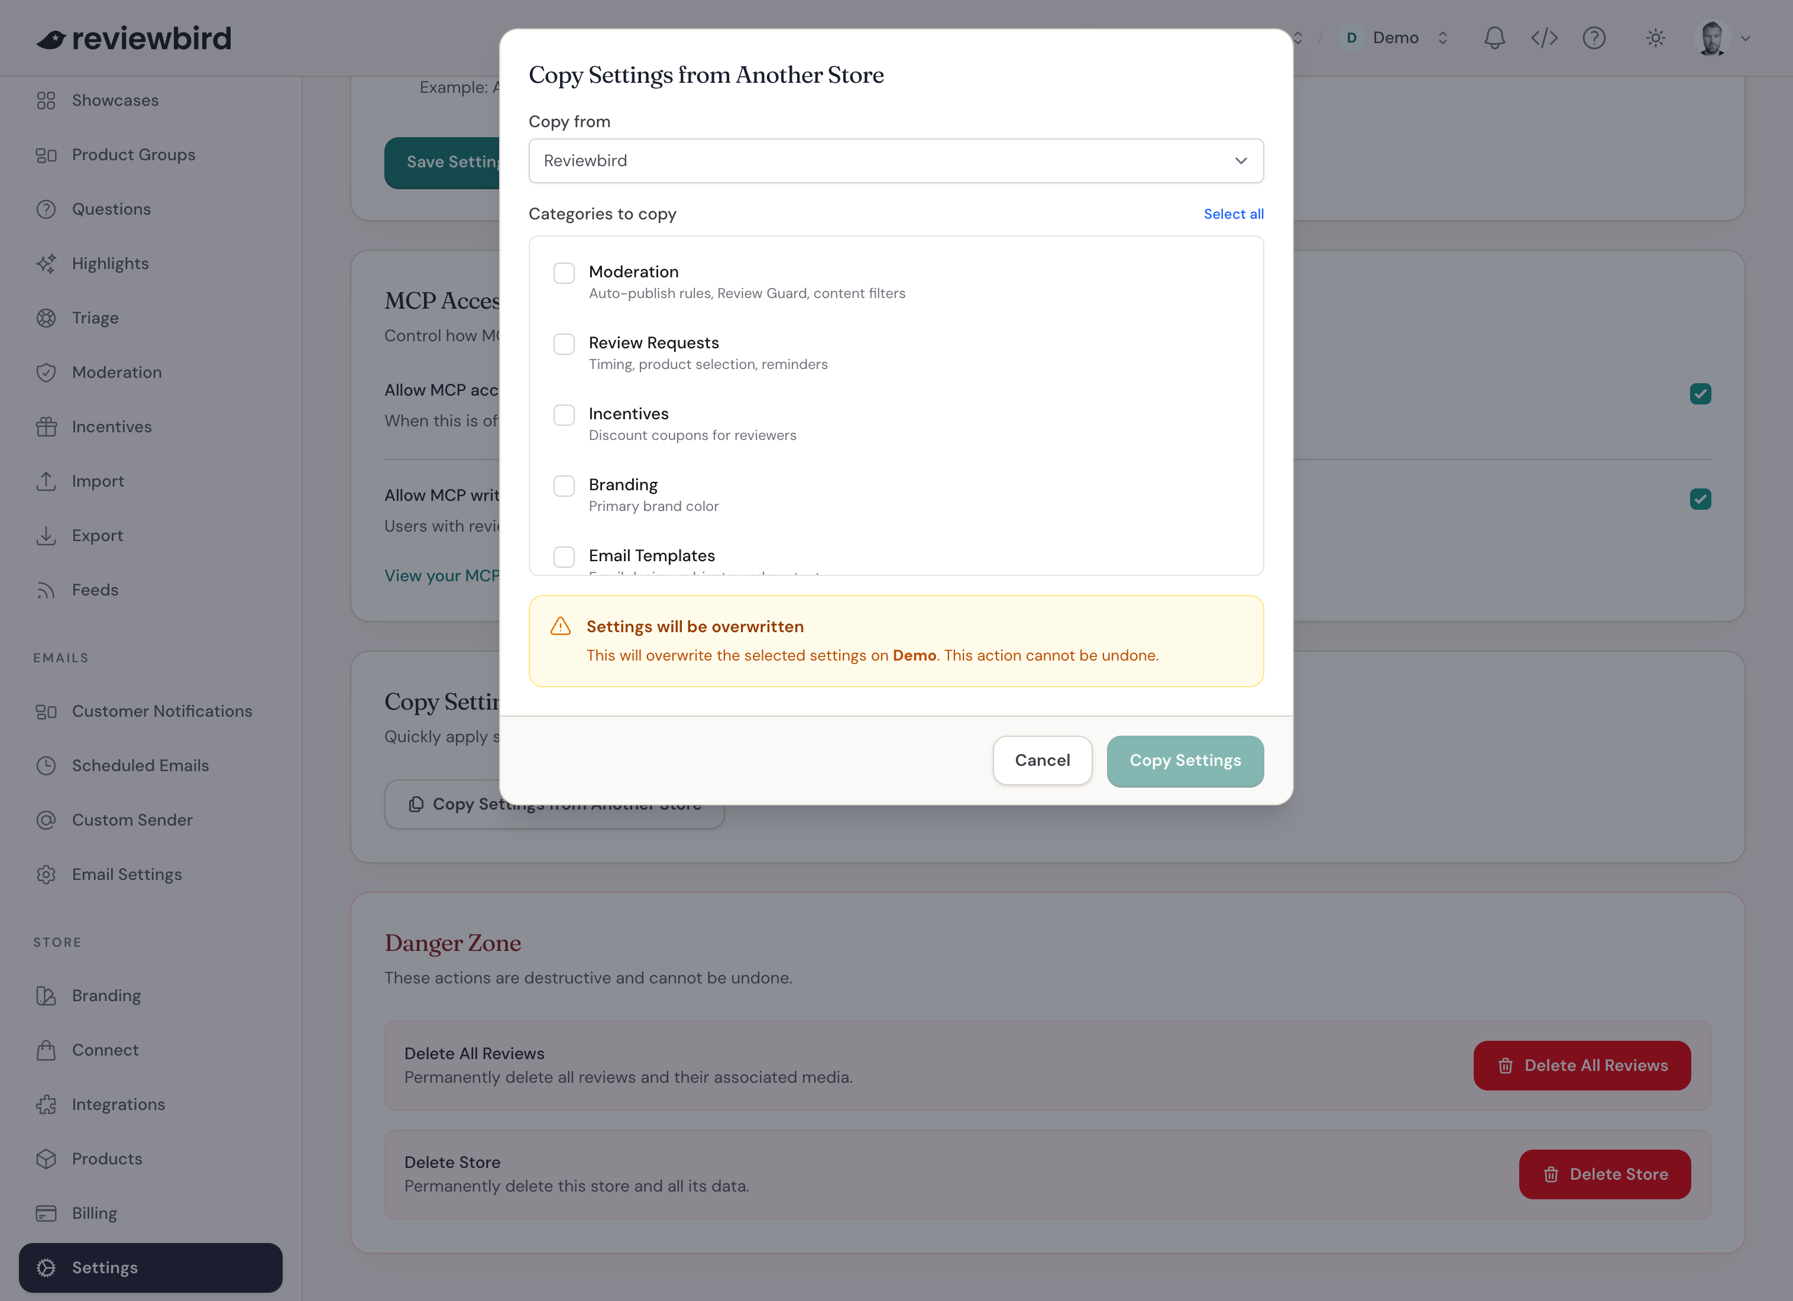Click the Delete All Reviews button
The image size is (1793, 1301).
click(1581, 1066)
